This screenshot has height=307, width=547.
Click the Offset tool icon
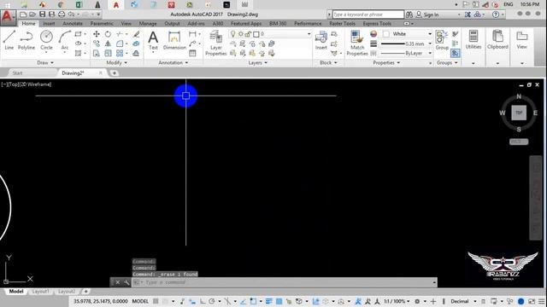[137, 53]
